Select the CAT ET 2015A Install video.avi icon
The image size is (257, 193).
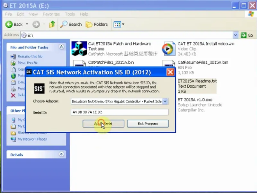(x=168, y=49)
